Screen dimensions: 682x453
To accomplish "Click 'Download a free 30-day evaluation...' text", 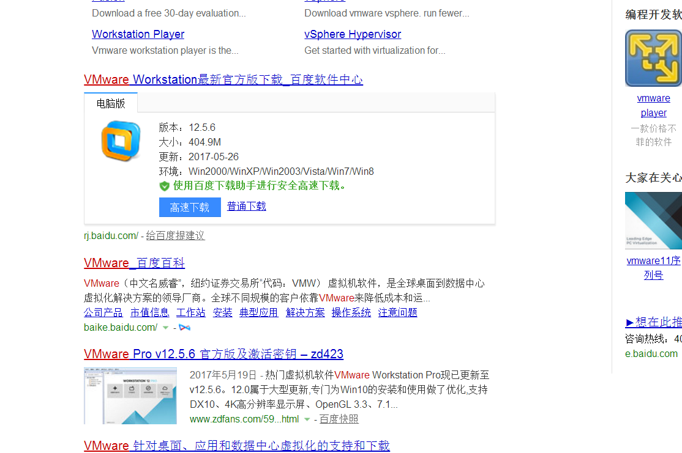I will (x=169, y=13).
